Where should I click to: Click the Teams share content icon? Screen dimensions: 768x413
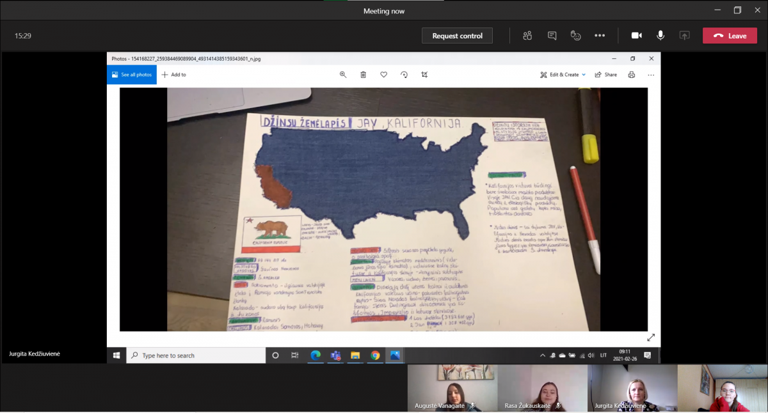(685, 36)
